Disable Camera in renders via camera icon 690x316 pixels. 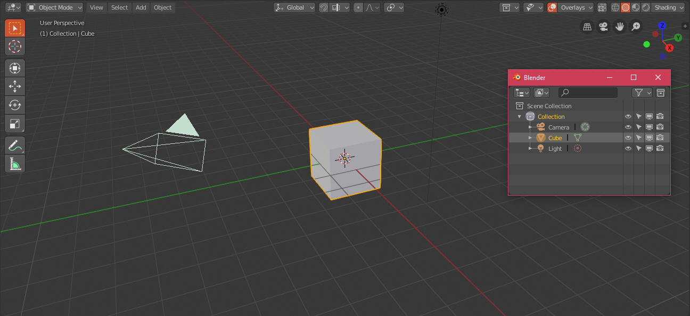click(x=660, y=127)
